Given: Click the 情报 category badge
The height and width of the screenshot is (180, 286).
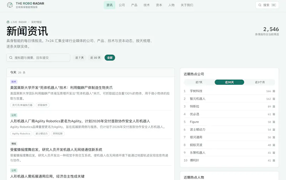Looking at the screenshot, I should click(14, 143).
